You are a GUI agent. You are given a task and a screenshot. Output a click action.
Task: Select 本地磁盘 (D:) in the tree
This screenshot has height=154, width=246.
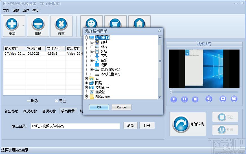(x=110, y=74)
